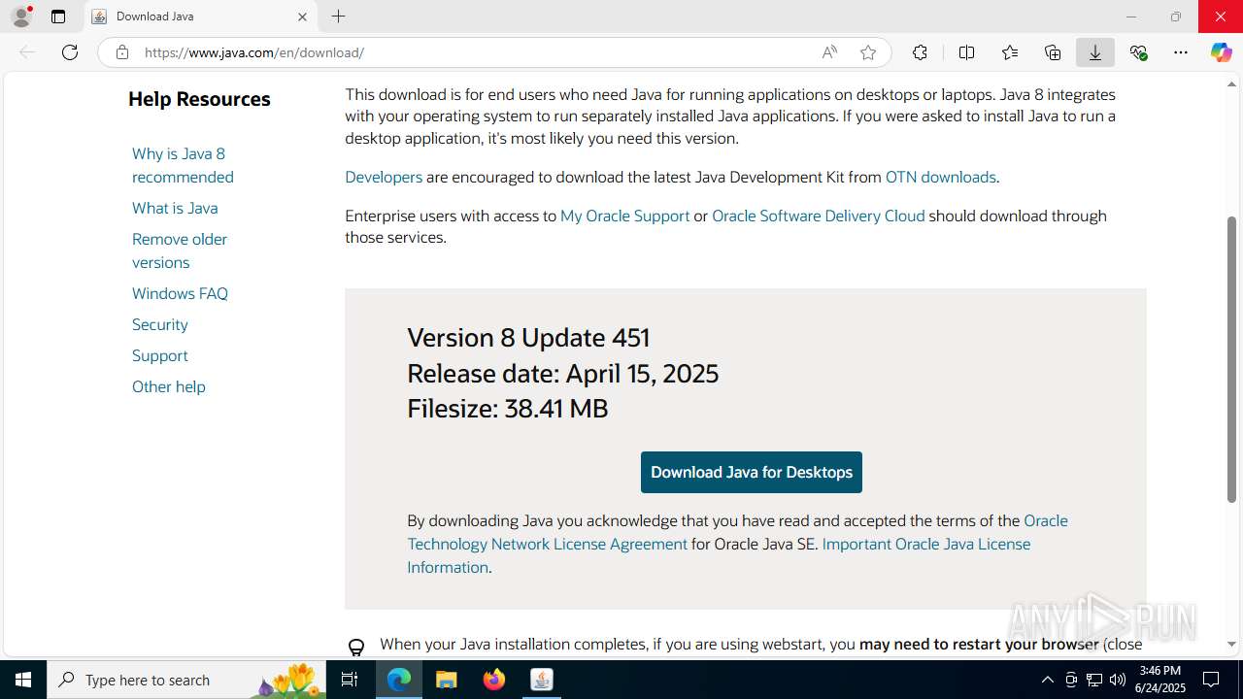Screen dimensions: 1243x699
Task: Click the scrollbar down arrow
Action: (1231, 645)
